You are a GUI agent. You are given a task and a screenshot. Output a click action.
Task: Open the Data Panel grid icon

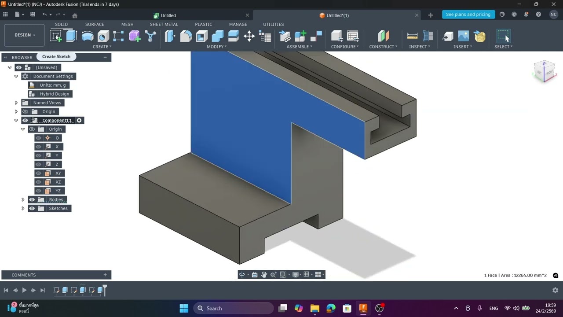point(5,15)
